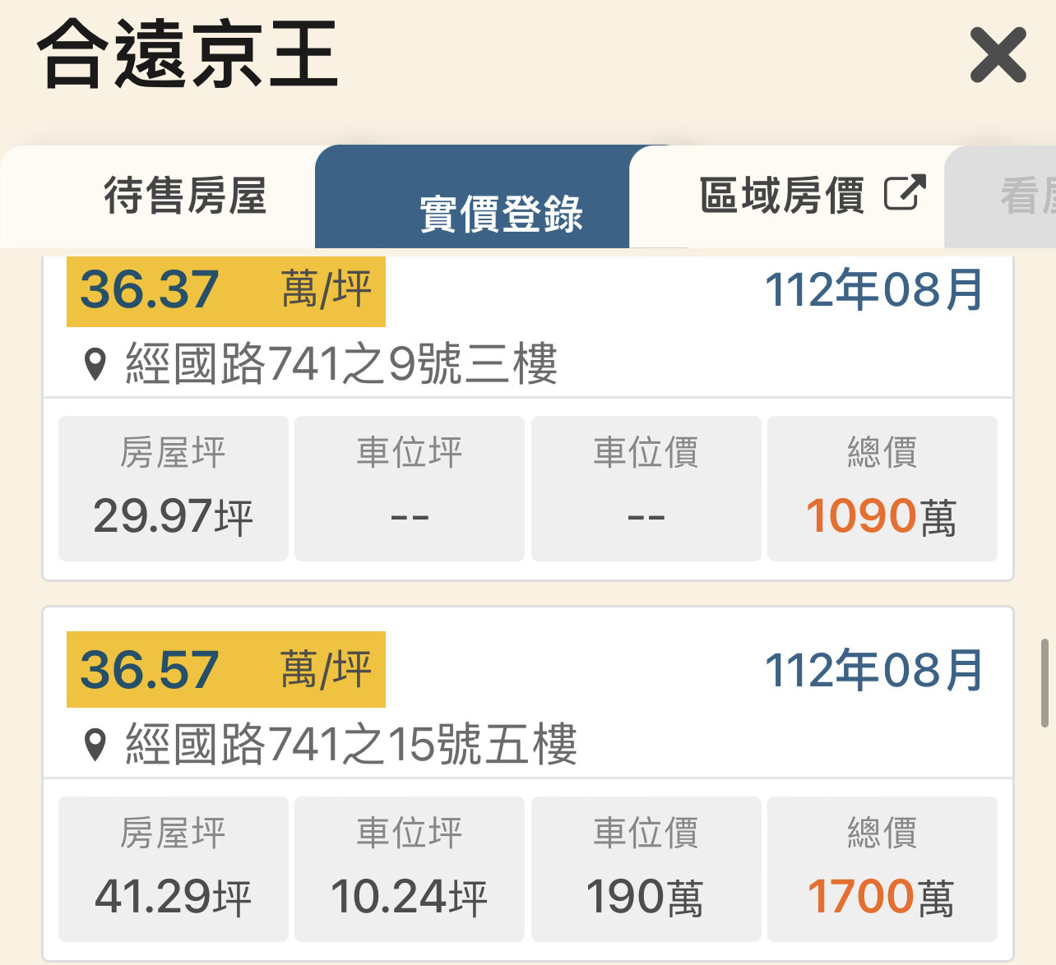The image size is (1056, 965).
Task: Click the 車位價 190萬 cell
Action: (x=646, y=868)
